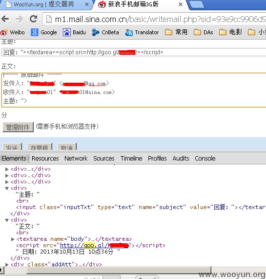266x279 pixels.
Task: Open the Weibo bookmark
Action: [12, 32]
